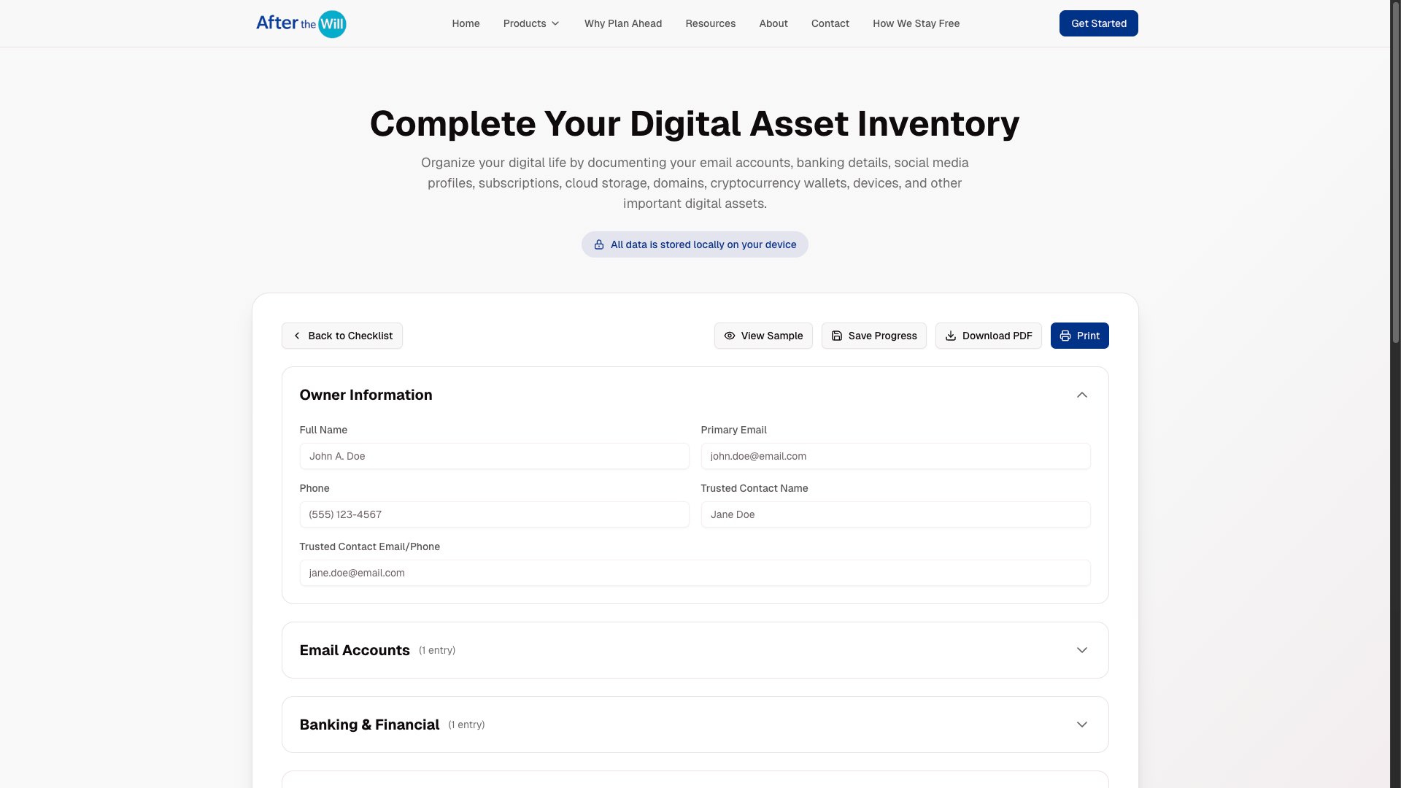Click the printer icon on the Print button
This screenshot has height=788, width=1401.
point(1065,336)
